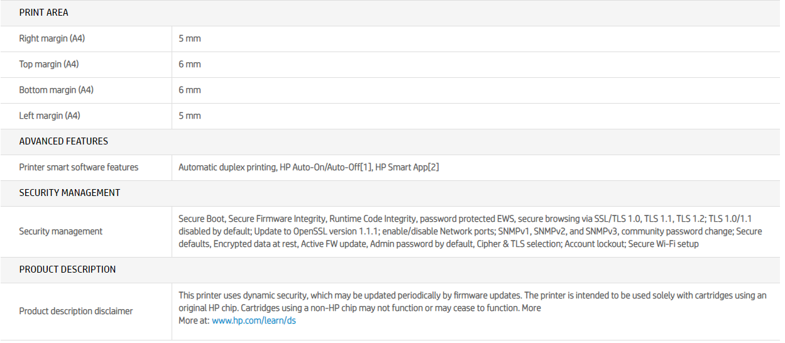Click the 5 mm left margin value
Viewport: 785px width, 343px height.
click(x=190, y=116)
